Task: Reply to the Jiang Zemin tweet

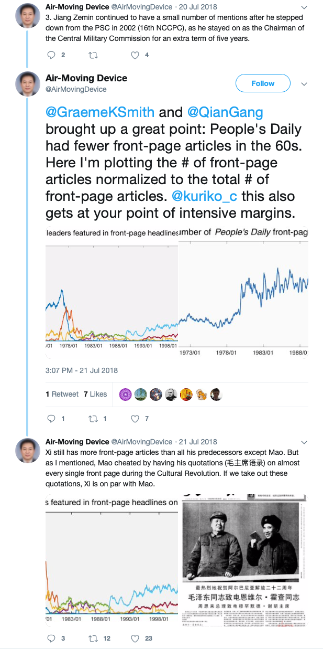Action: click(51, 55)
